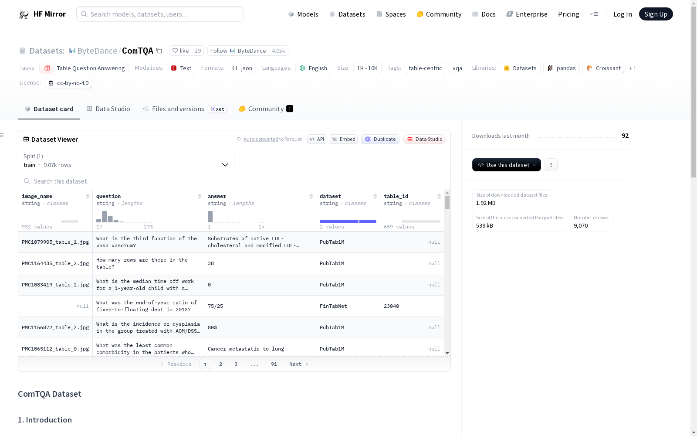Switch to the Dataset card tab

click(x=49, y=109)
